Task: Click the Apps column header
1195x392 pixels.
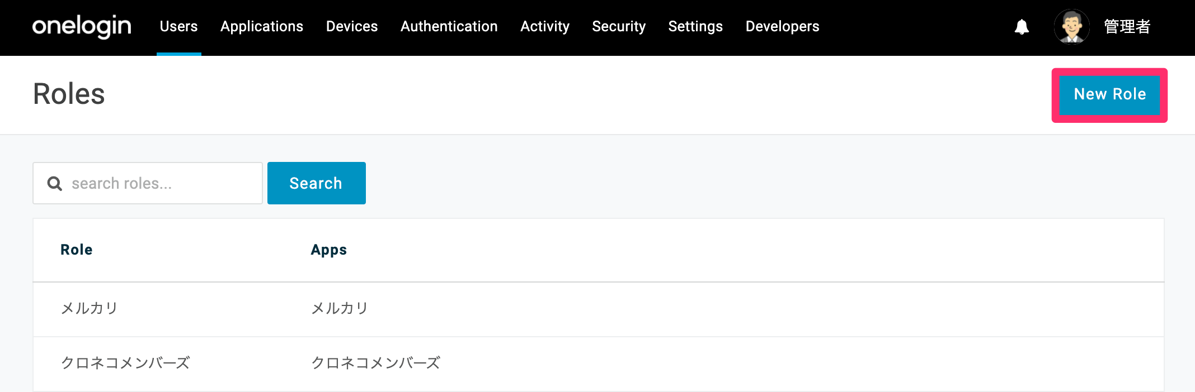Action: [329, 250]
